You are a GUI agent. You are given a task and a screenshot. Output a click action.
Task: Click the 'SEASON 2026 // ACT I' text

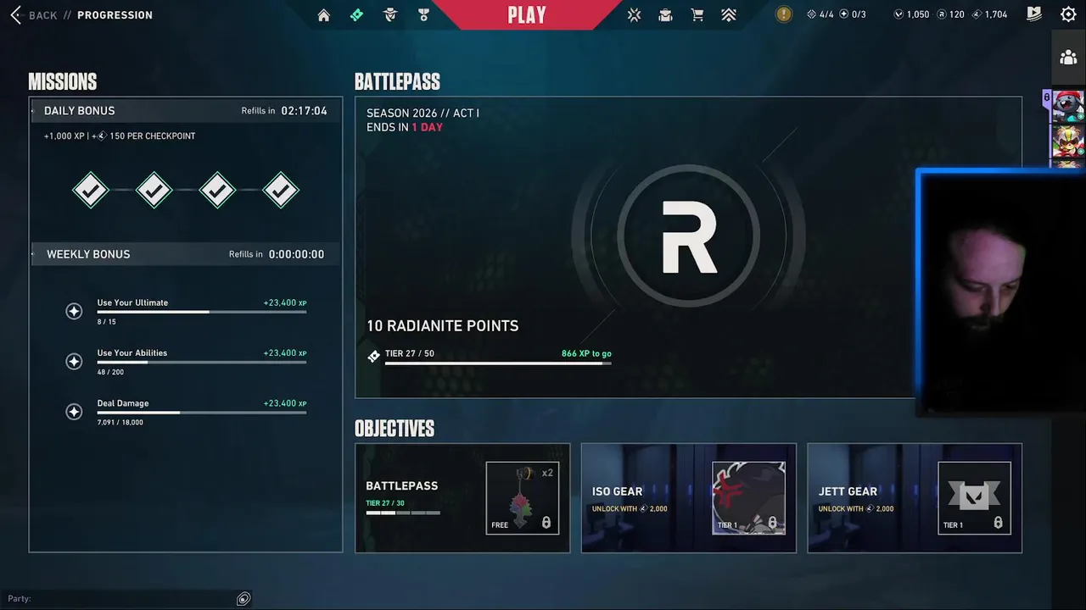click(423, 114)
